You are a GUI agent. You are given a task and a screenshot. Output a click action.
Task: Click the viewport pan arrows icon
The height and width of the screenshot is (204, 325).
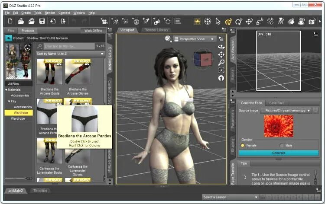click(221, 54)
